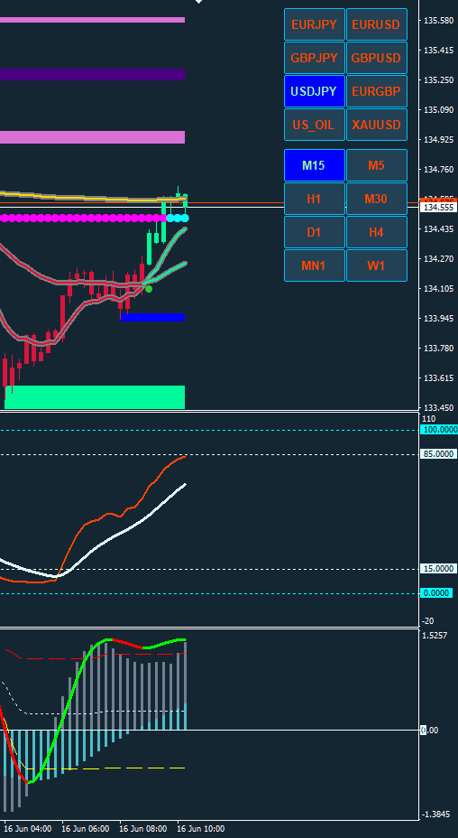Select the blue rectangle below the candles
Image resolution: width=458 pixels, height=838 pixels.
[152, 318]
